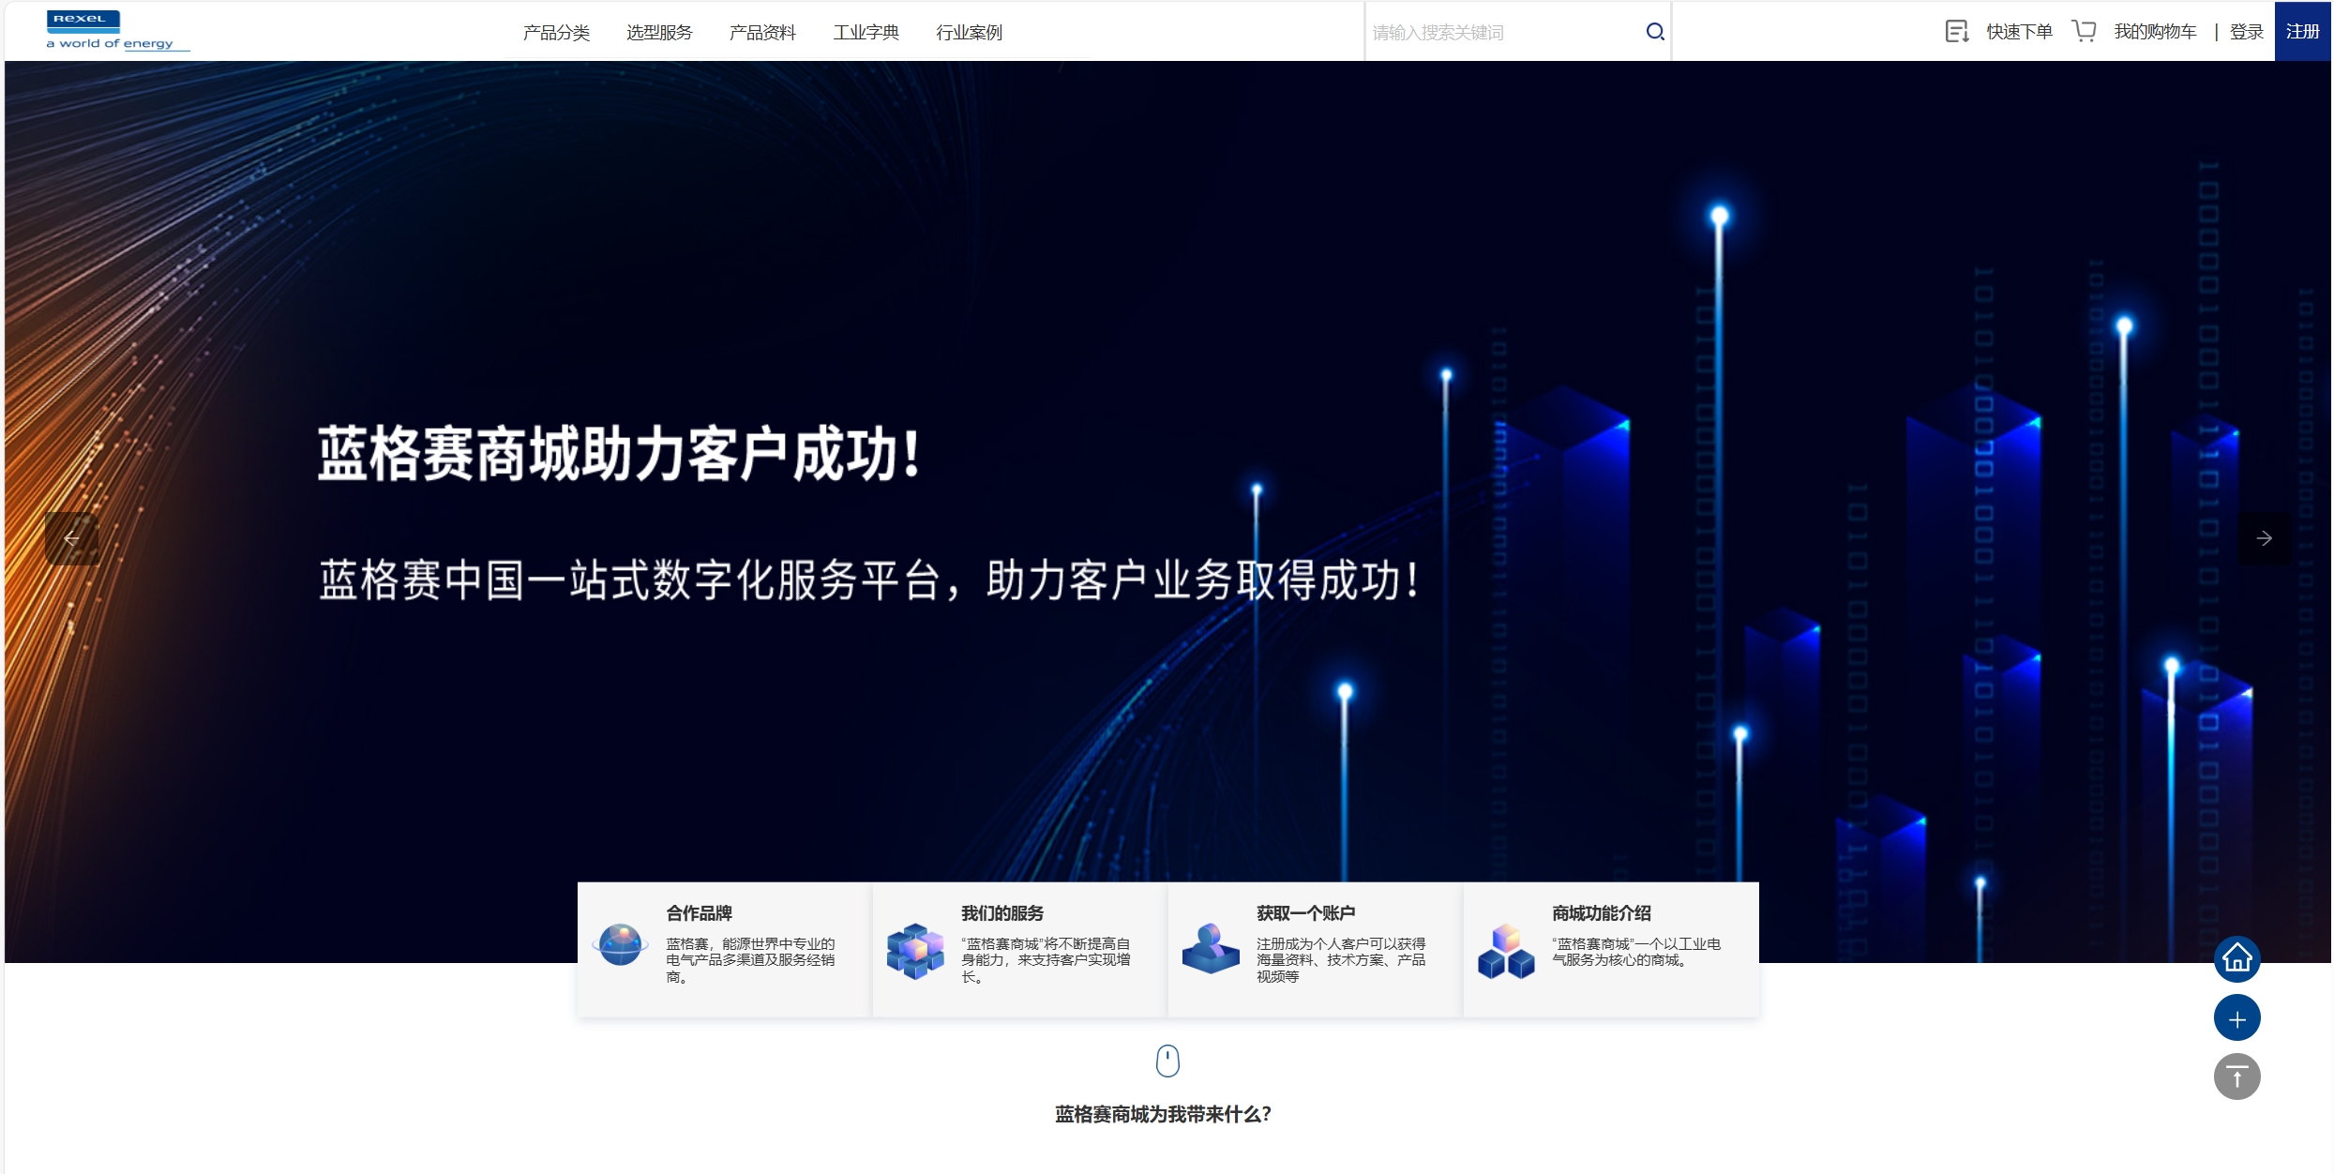This screenshot has width=2334, height=1174.
Task: Click the globe icon for 合作品牌
Action: click(621, 945)
